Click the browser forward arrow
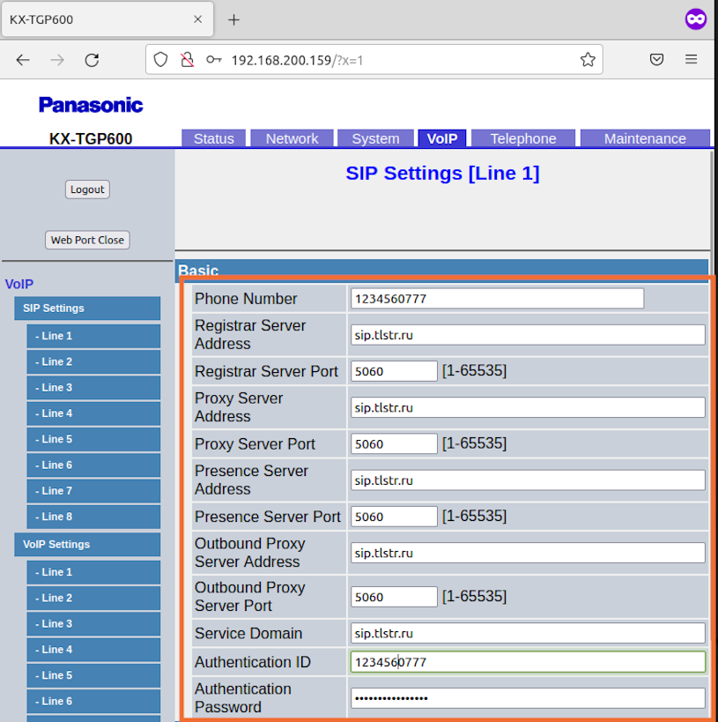Screen dimensions: 718x722 [x=57, y=60]
